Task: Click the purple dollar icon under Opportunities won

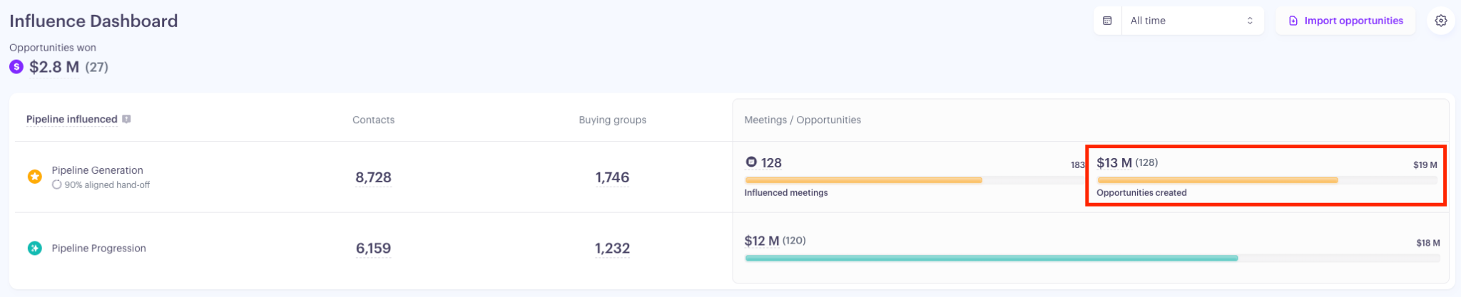Action: tap(16, 67)
